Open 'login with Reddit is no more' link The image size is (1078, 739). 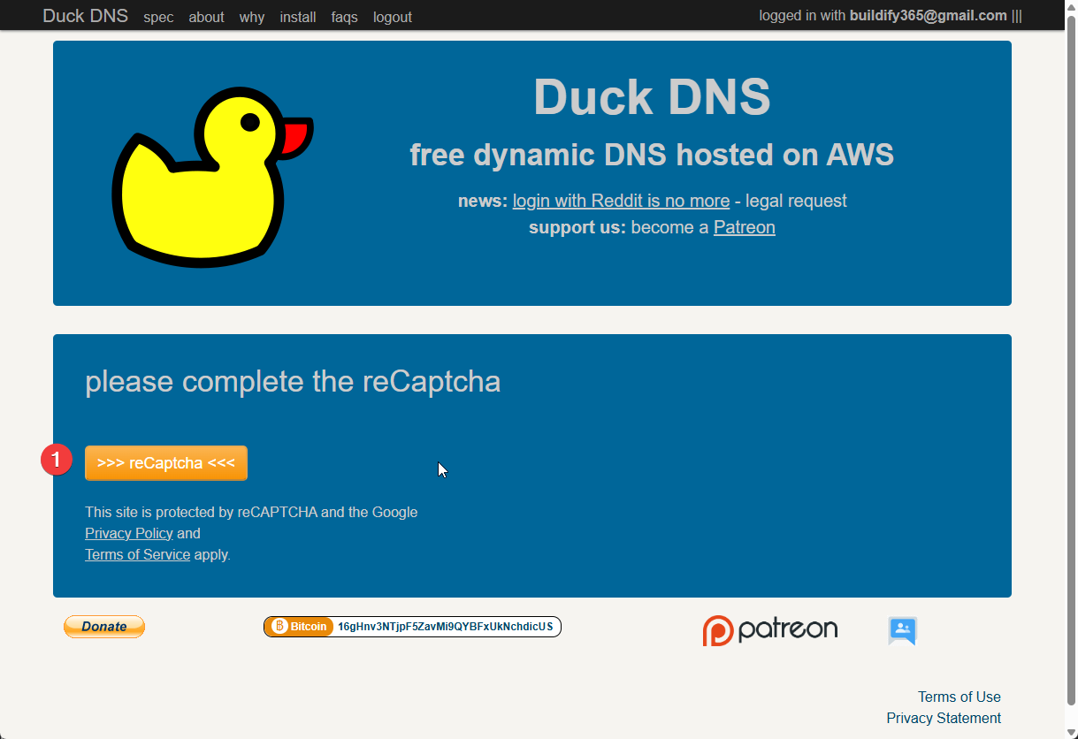[x=621, y=201]
